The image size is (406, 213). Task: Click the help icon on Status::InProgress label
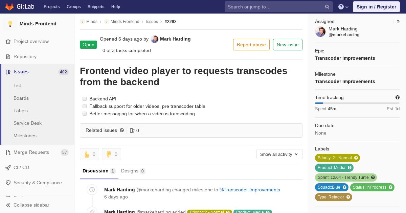[x=390, y=187]
